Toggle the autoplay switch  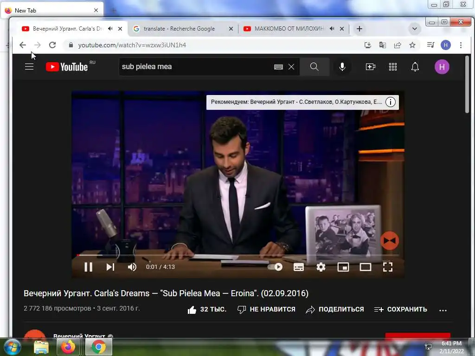pos(275,267)
